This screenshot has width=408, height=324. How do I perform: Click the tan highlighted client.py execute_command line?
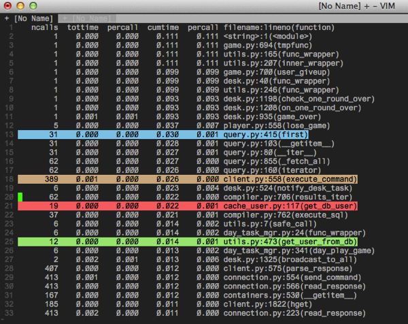coord(188,179)
